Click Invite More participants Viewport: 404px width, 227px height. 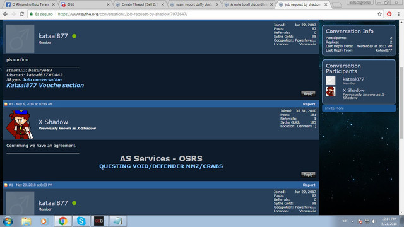pos(334,108)
